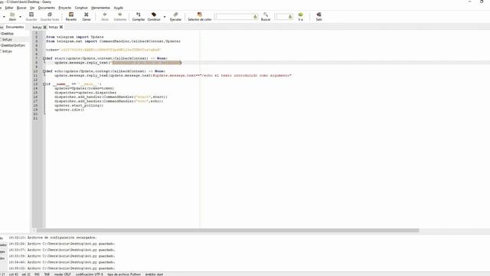Open the Ver menu
Image resolution: width=490 pixels, height=276 pixels.
[32, 8]
